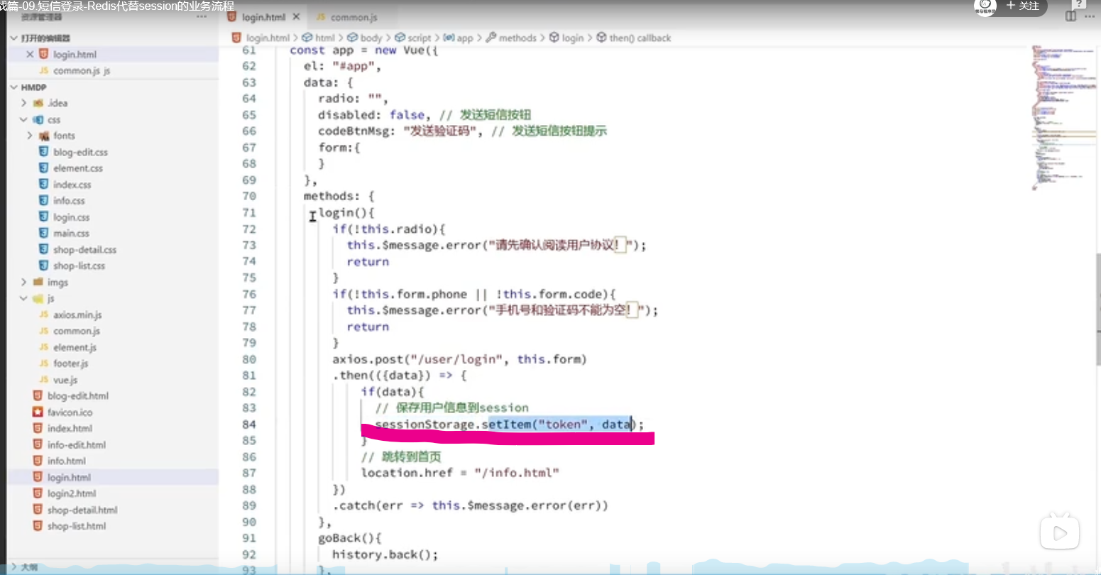Open shop-detail.css file
1101x575 pixels.
point(84,250)
